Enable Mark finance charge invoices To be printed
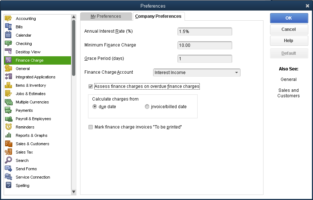 click(x=91, y=127)
